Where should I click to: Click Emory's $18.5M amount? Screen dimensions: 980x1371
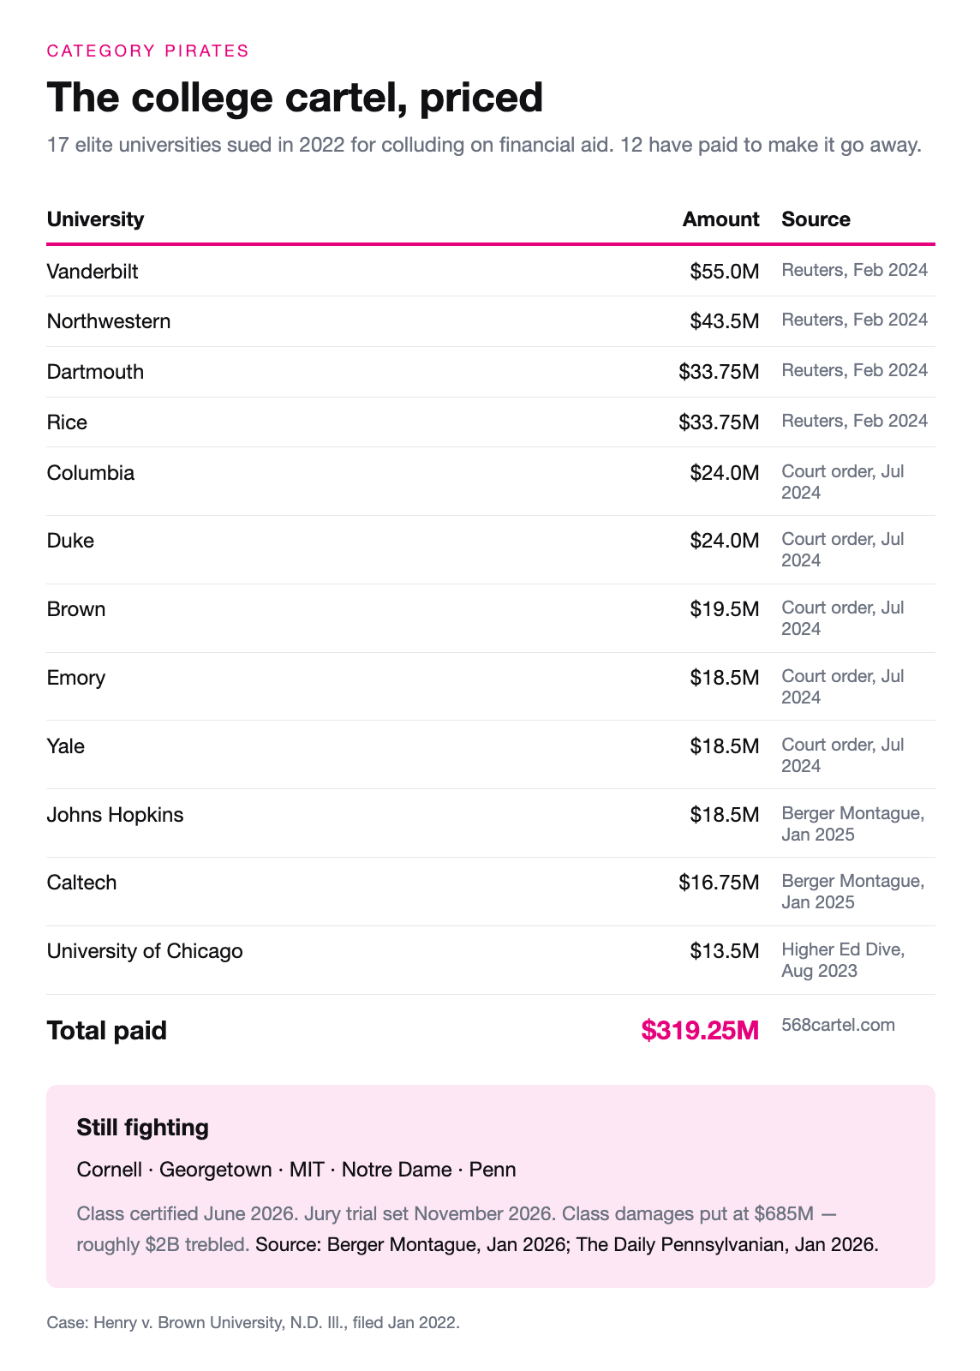coord(725,678)
